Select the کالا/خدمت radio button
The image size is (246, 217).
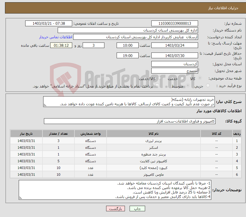pyautogui.click(x=160, y=78)
